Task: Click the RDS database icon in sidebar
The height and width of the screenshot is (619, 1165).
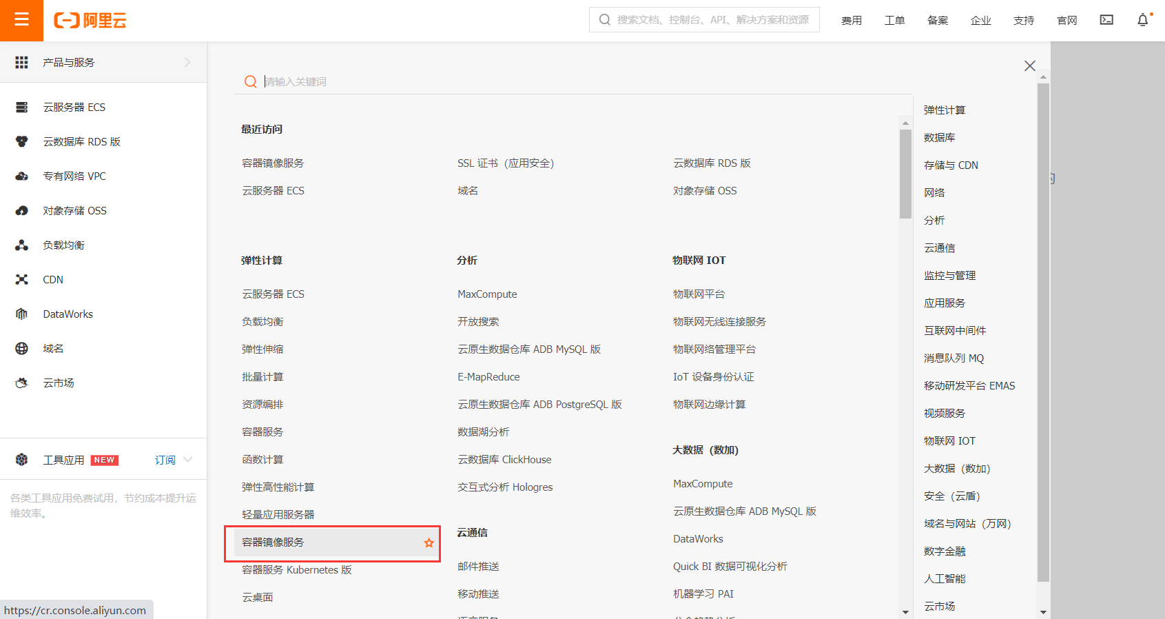Action: pyautogui.click(x=22, y=141)
